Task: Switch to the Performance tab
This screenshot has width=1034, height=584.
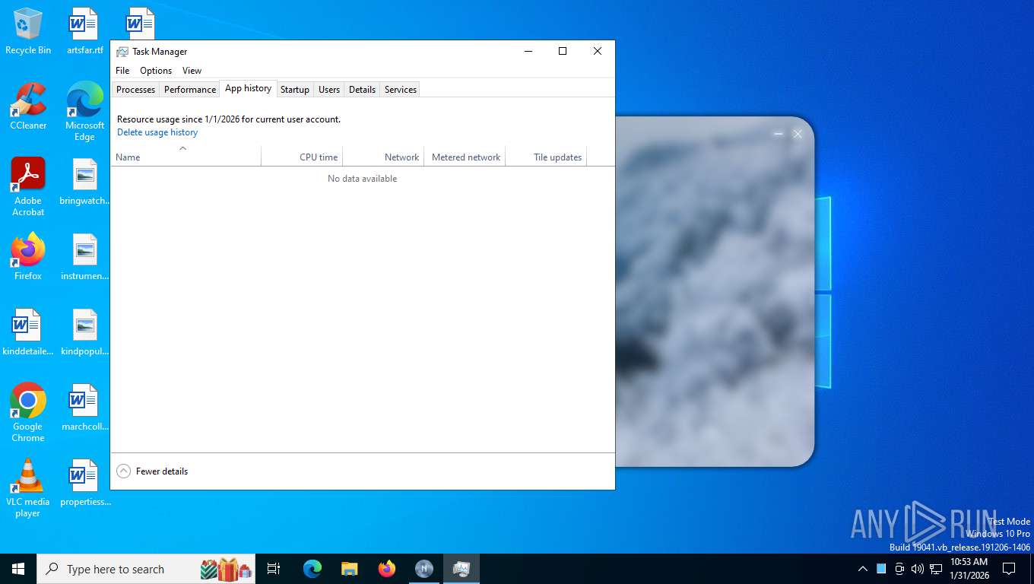Action: tap(190, 90)
